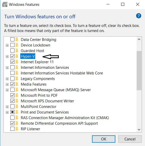Click the Media Features folder icon
Viewport: 145px width, 146px height.
pos(17,84)
